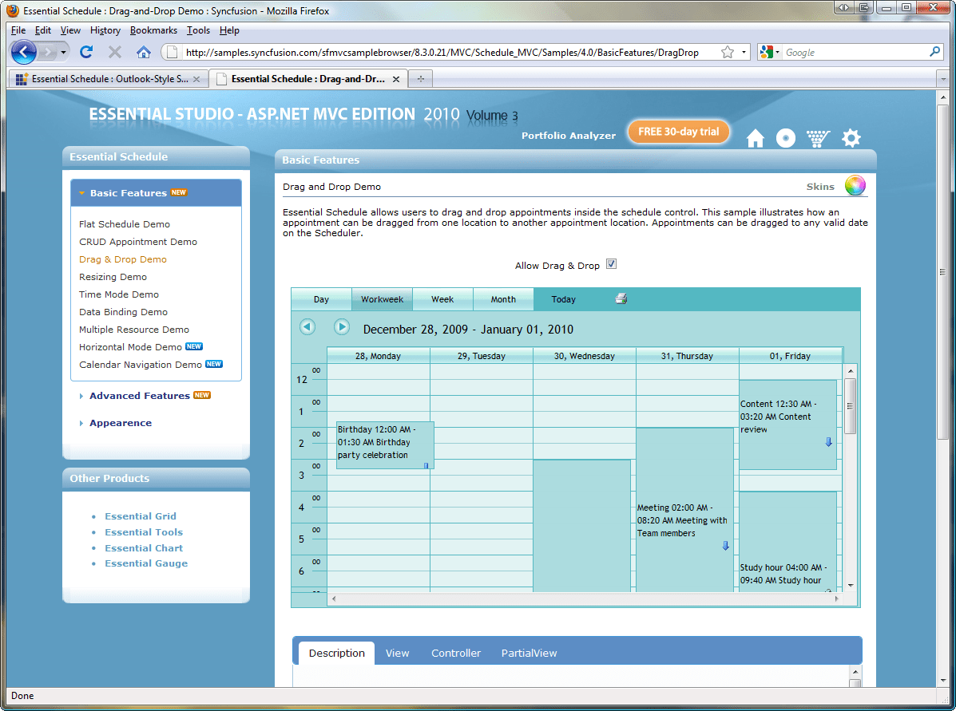Expand the Advanced Features section
Viewport: 956px width, 711px height.
coord(140,395)
